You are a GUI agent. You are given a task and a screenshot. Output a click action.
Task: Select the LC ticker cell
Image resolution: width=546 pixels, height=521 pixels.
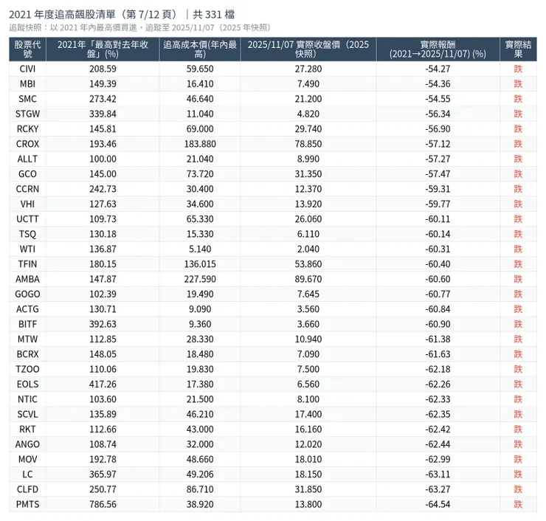[x=27, y=474]
